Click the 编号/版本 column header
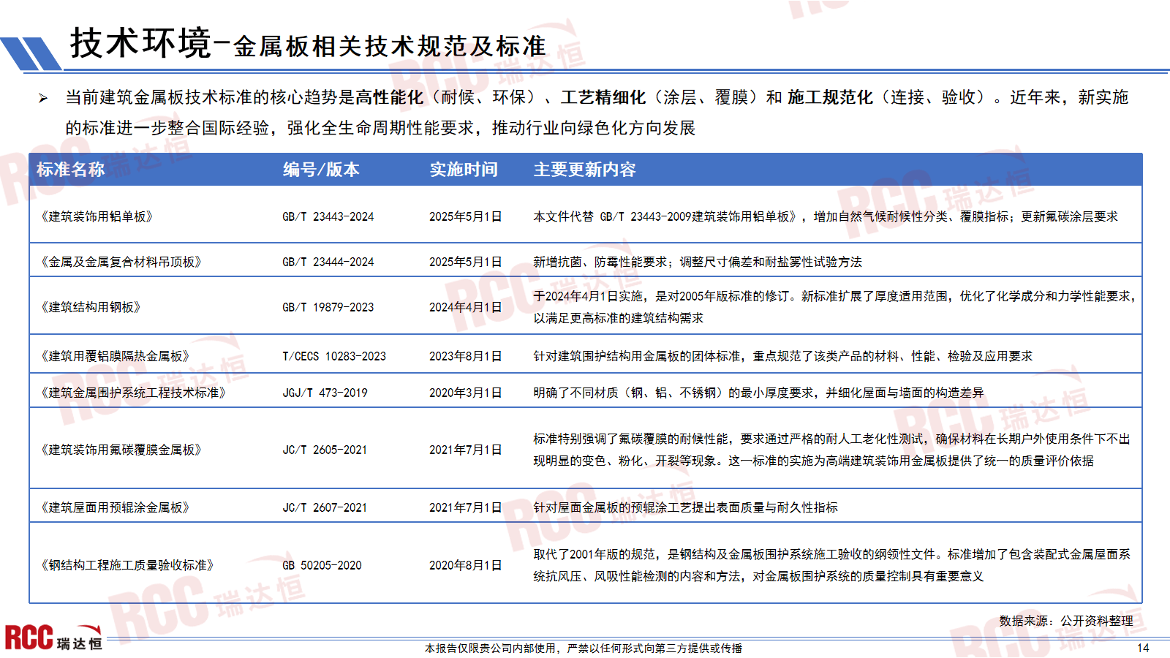Image resolution: width=1170 pixels, height=658 pixels. click(x=321, y=170)
